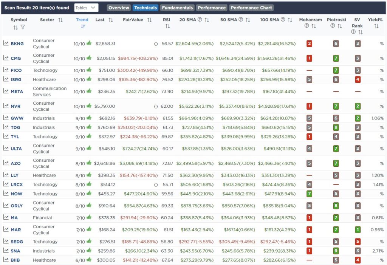
Task: Click the Trend column header
Action: 82,20
